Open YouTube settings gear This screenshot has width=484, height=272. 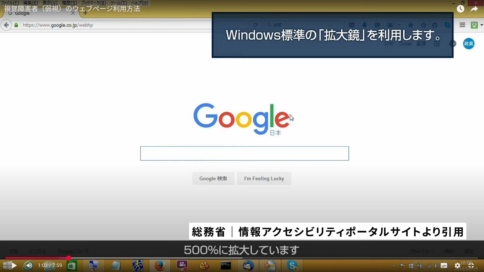pos(457,265)
